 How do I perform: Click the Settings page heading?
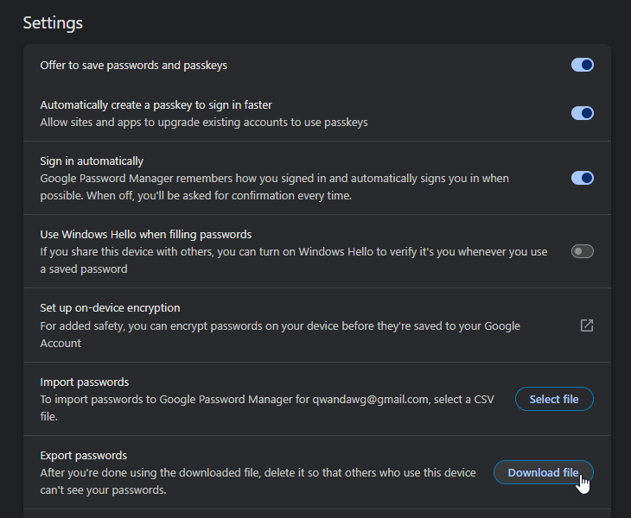53,22
